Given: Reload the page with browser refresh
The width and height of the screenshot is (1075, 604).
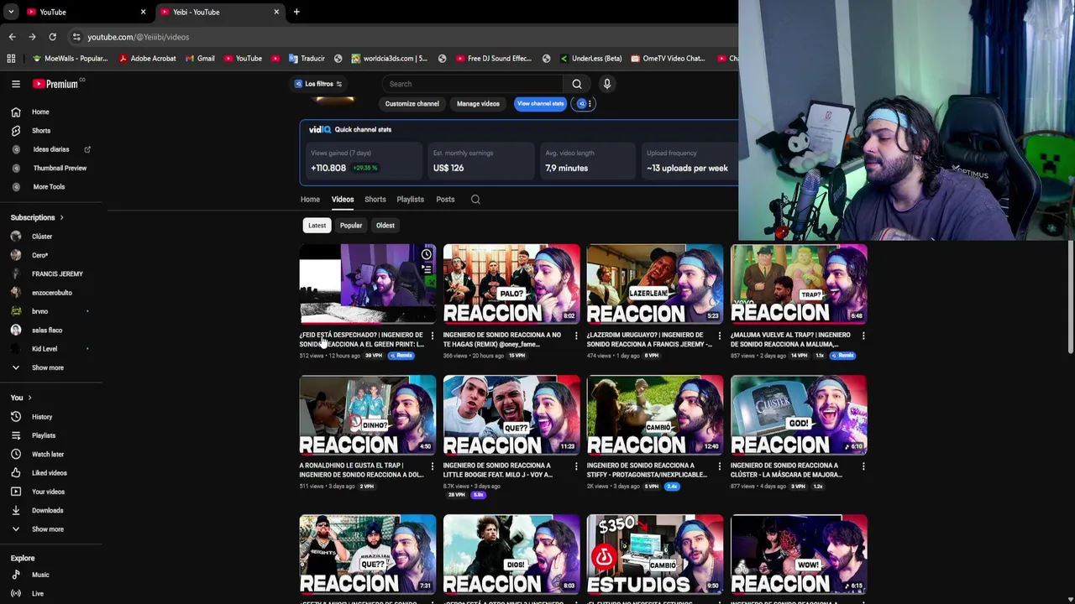Looking at the screenshot, I should (x=52, y=37).
